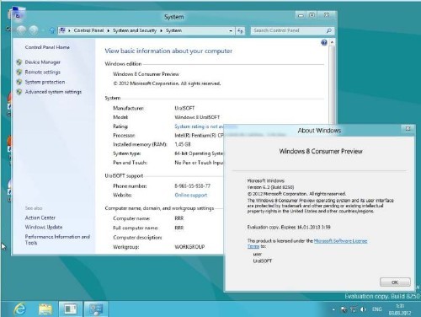Click the Action Center flag tray icon
The height and width of the screenshot is (317, 421).
(x=344, y=309)
